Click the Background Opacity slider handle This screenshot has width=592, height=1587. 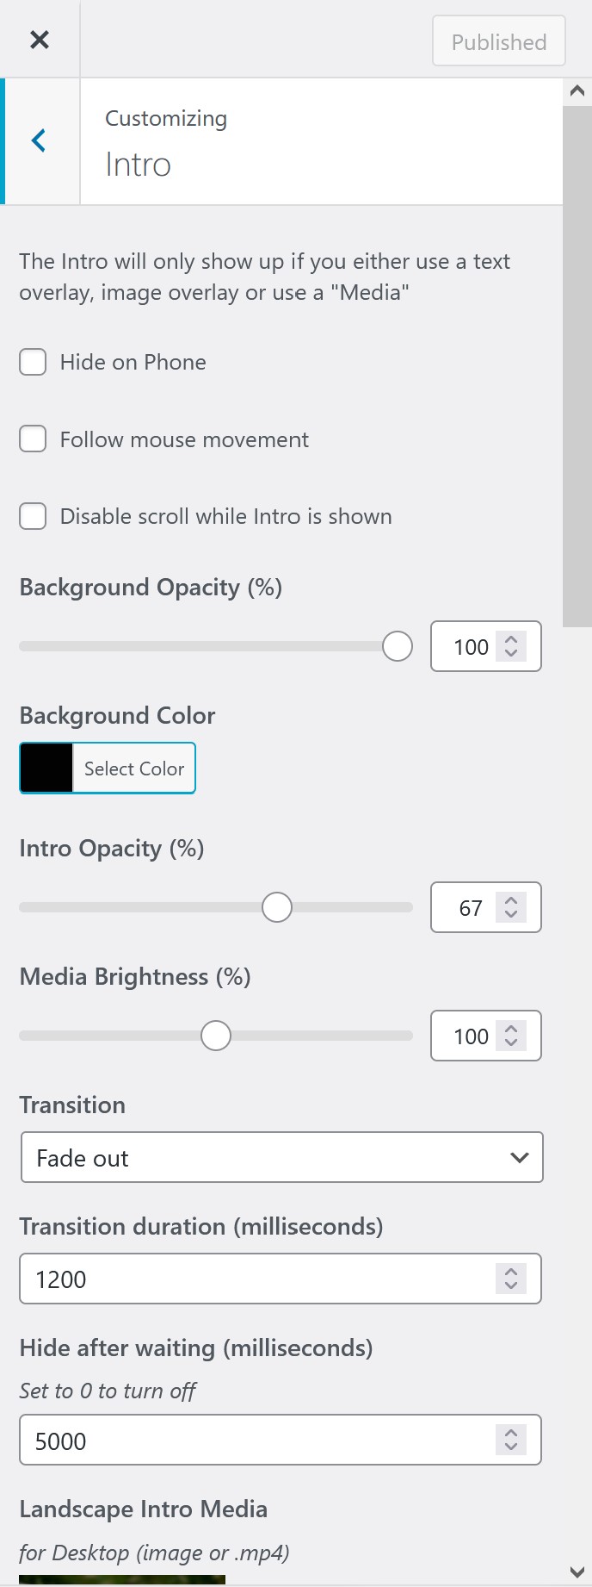398,646
